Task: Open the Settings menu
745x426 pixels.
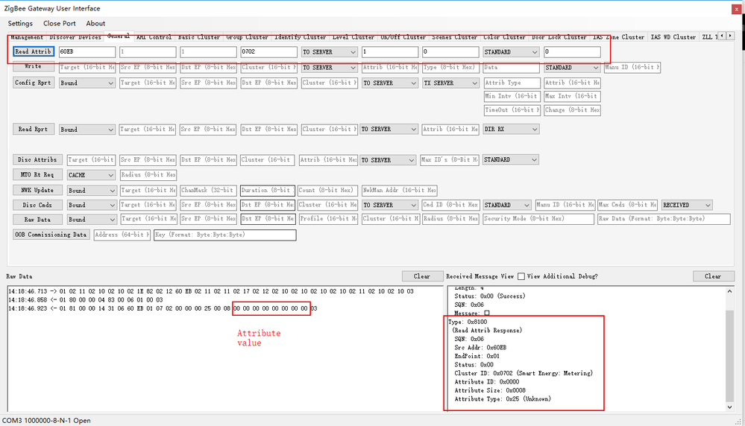Action: 20,23
